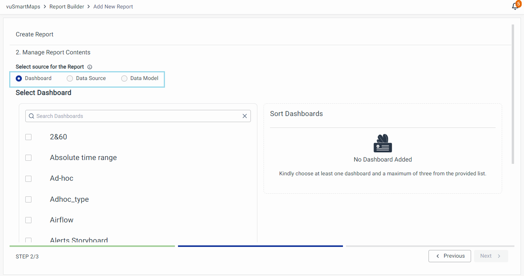Image resolution: width=524 pixels, height=276 pixels.
Task: Click the info icon beside Select source
Action: (x=90, y=67)
